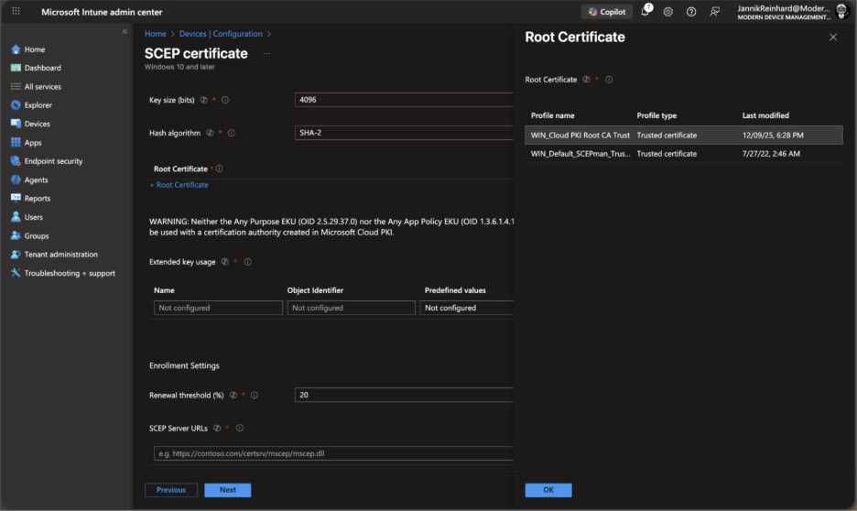The height and width of the screenshot is (511, 857).
Task: Open the app launcher grid icon
Action: coord(16,11)
